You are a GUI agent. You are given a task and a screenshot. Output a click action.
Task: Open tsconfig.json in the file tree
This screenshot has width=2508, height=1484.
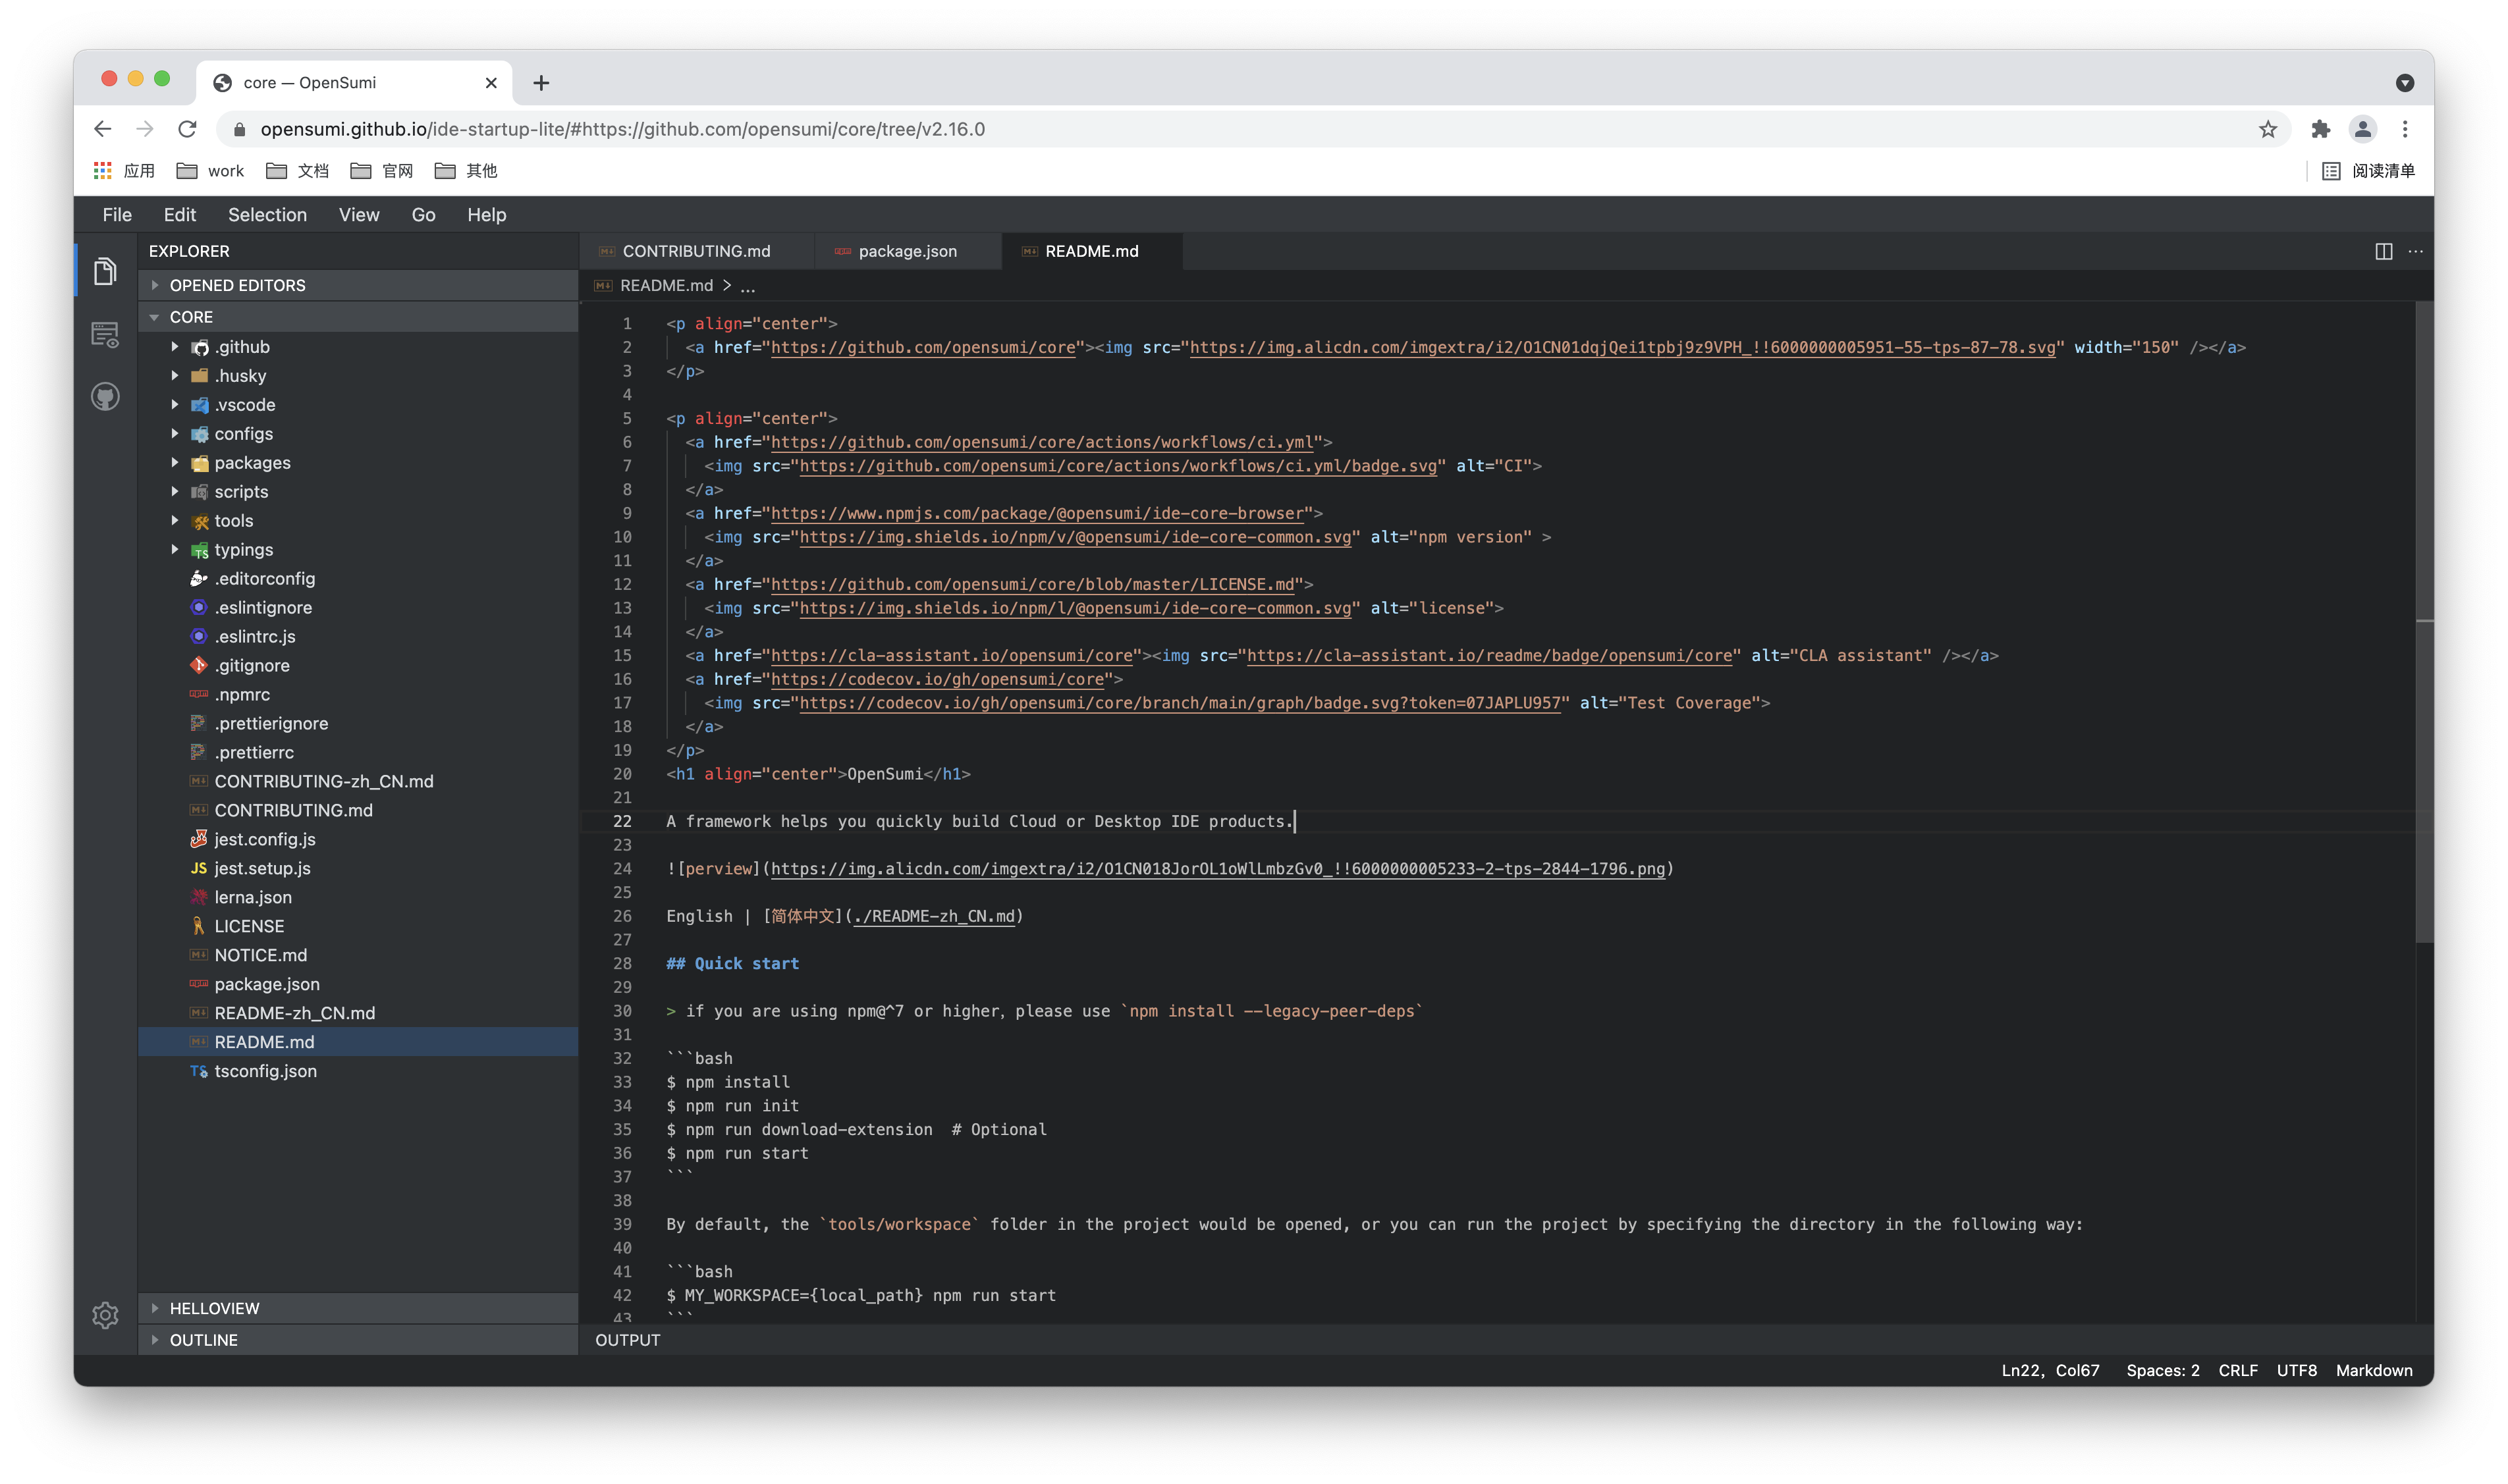(x=358, y=1072)
